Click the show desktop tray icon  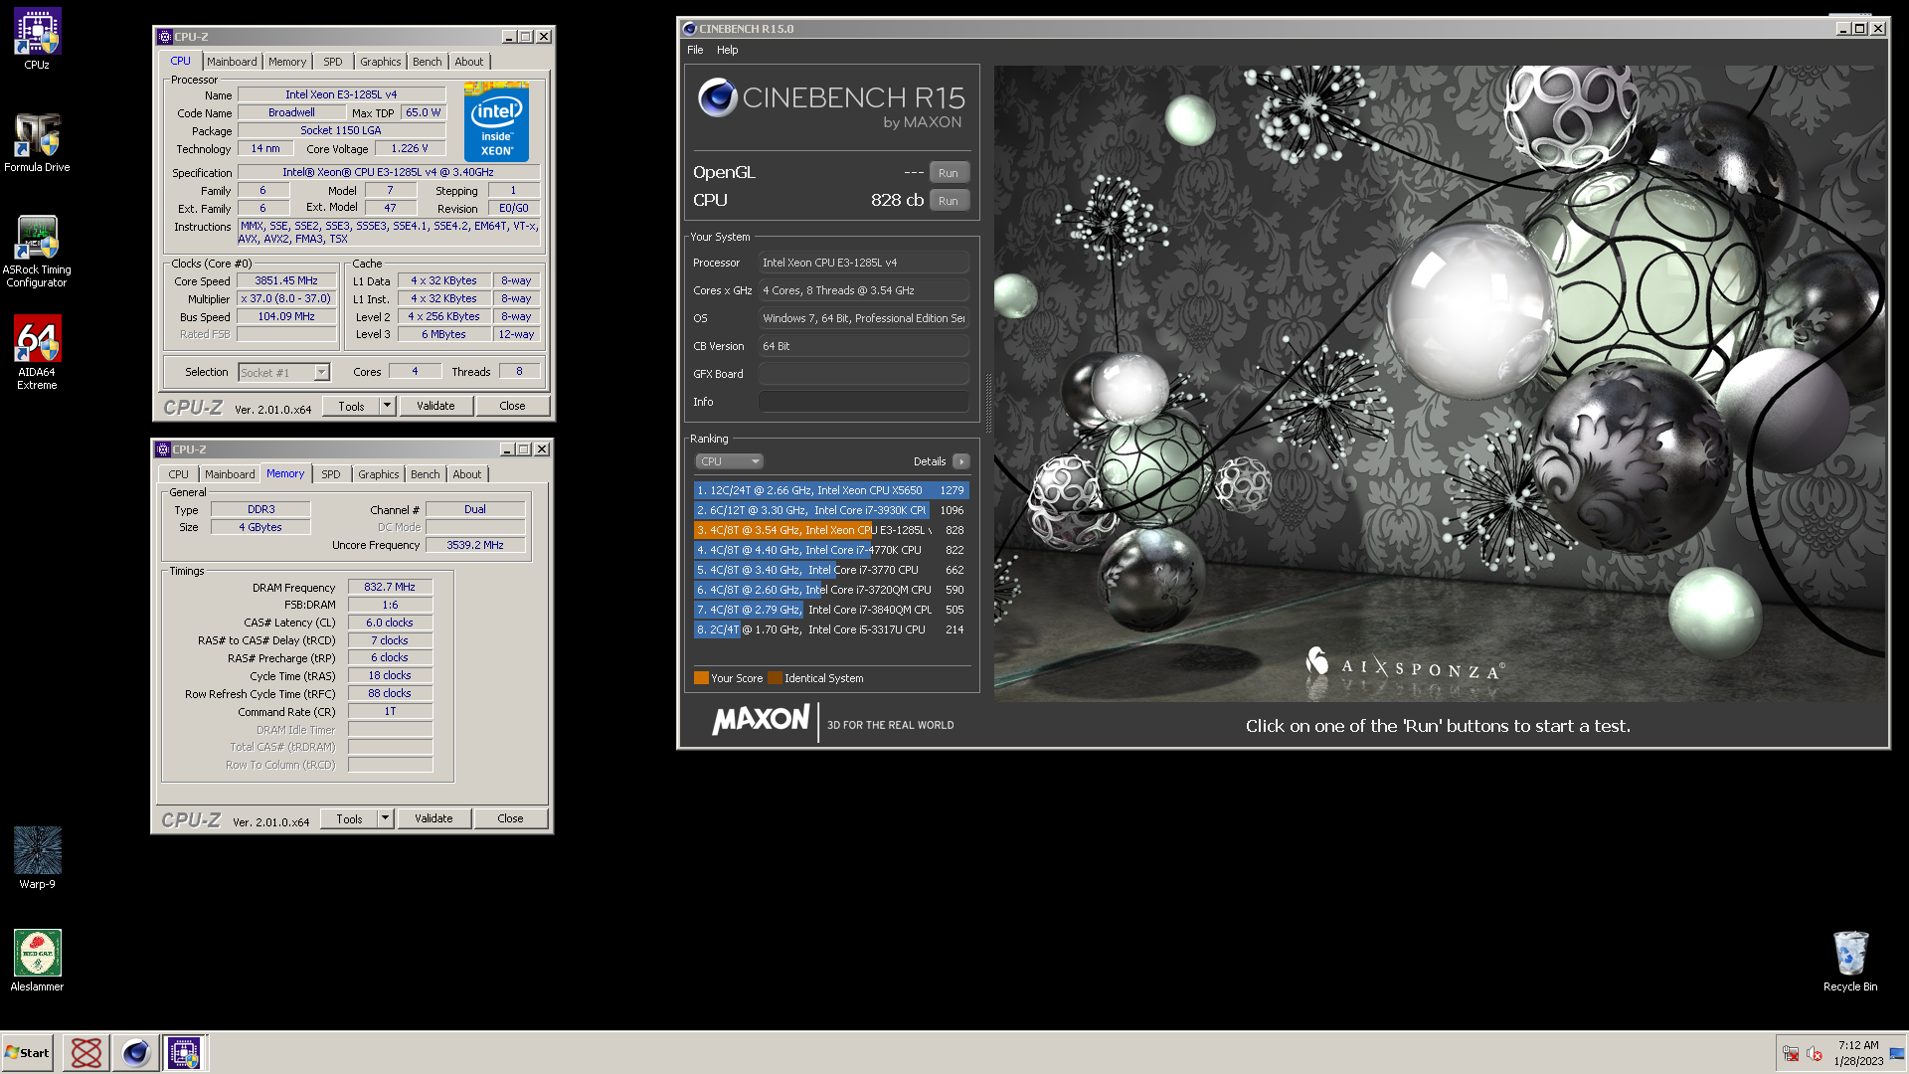[x=1897, y=1053]
